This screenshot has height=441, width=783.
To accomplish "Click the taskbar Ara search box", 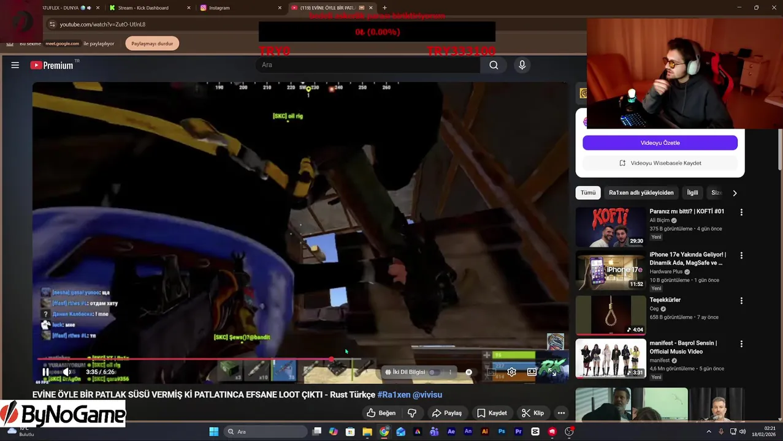I will (x=265, y=432).
